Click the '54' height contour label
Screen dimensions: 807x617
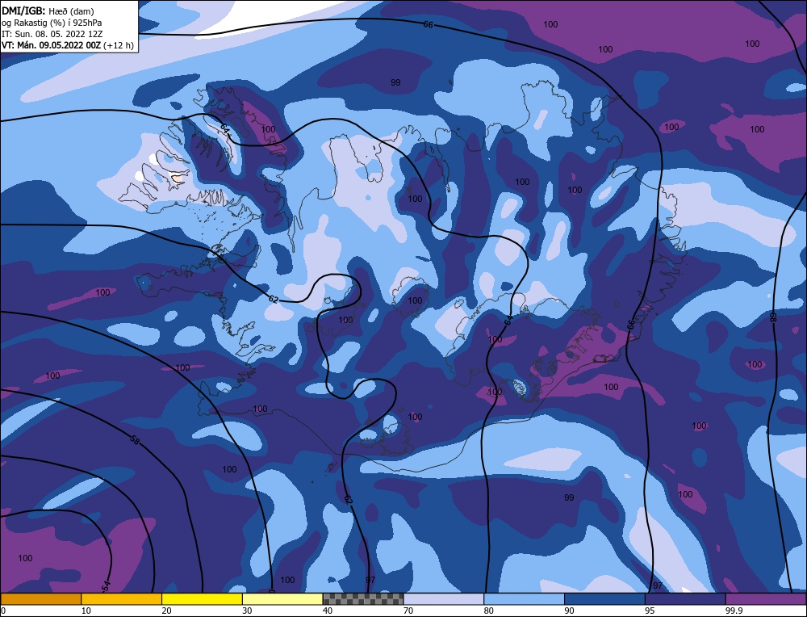tap(107, 586)
